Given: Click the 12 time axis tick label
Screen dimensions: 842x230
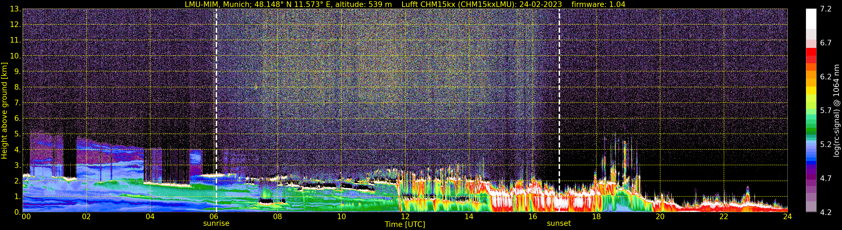Looking at the screenshot, I should 405,217.
